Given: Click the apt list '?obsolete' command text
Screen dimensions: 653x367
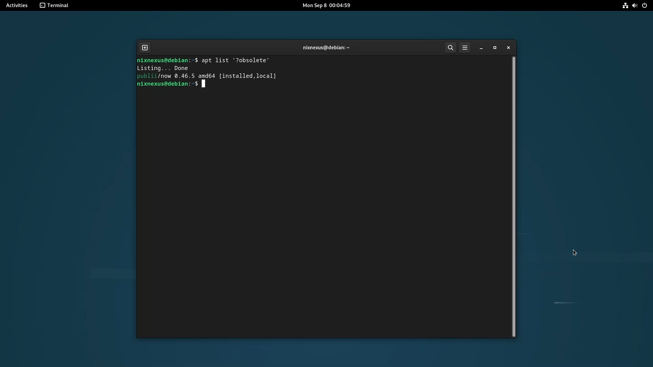Looking at the screenshot, I should [235, 60].
